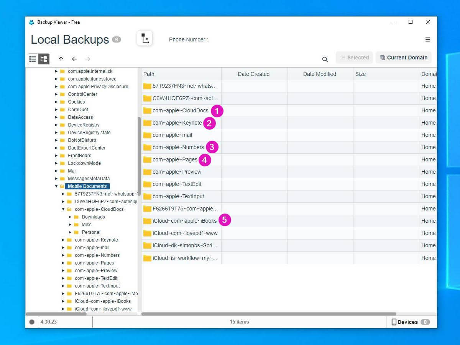460x345 pixels.
Task: Click com~apple~Keynote folder icon in list
Action: click(147, 123)
